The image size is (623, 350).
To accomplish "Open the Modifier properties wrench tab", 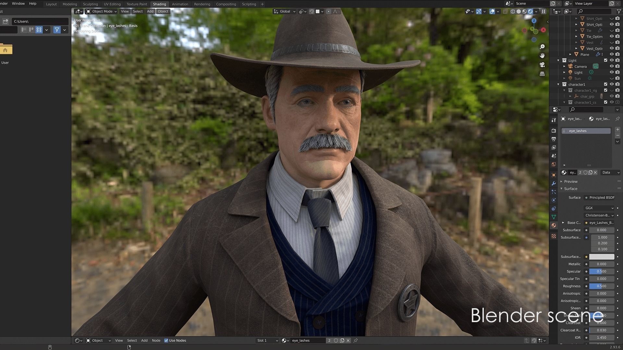I will [x=554, y=183].
